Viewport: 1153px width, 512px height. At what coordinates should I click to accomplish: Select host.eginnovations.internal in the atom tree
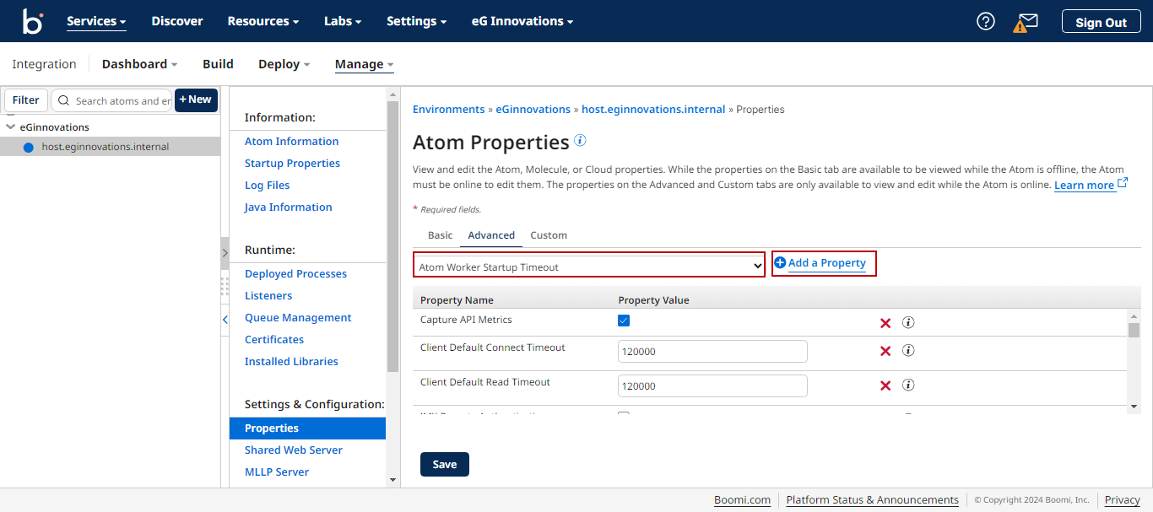pos(106,147)
